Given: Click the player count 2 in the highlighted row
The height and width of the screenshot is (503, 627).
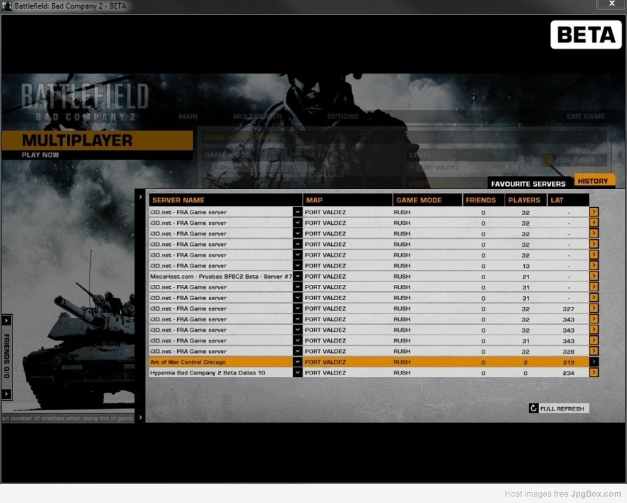Looking at the screenshot, I should [x=525, y=362].
